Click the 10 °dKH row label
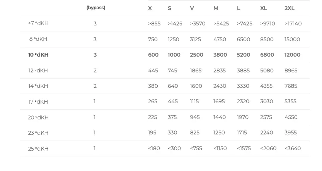Image resolution: width=322 pixels, height=171 pixels. pos(38,55)
